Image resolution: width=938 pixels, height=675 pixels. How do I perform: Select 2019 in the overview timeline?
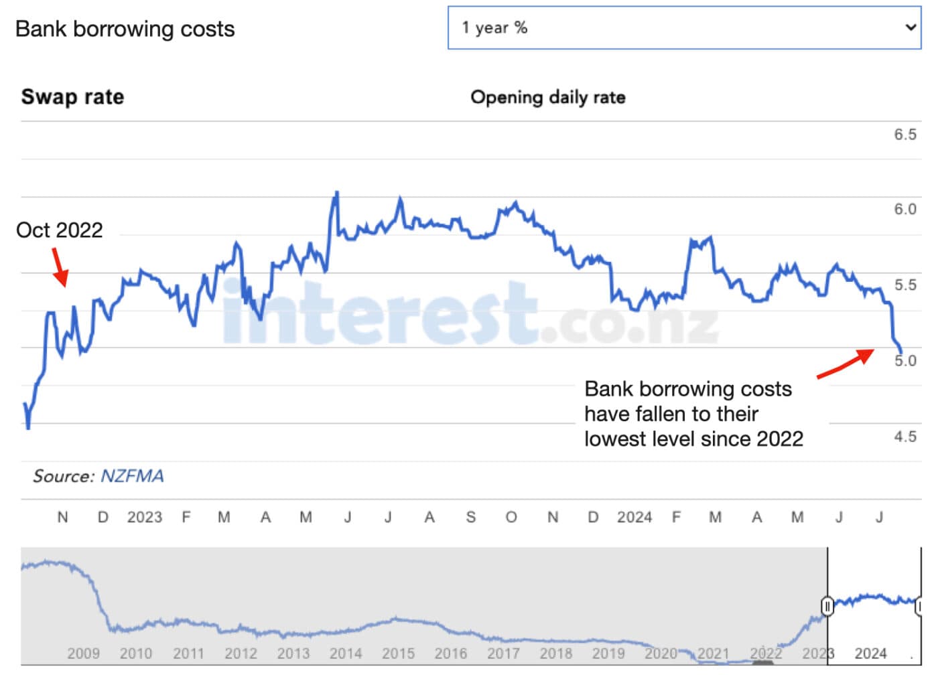[608, 653]
